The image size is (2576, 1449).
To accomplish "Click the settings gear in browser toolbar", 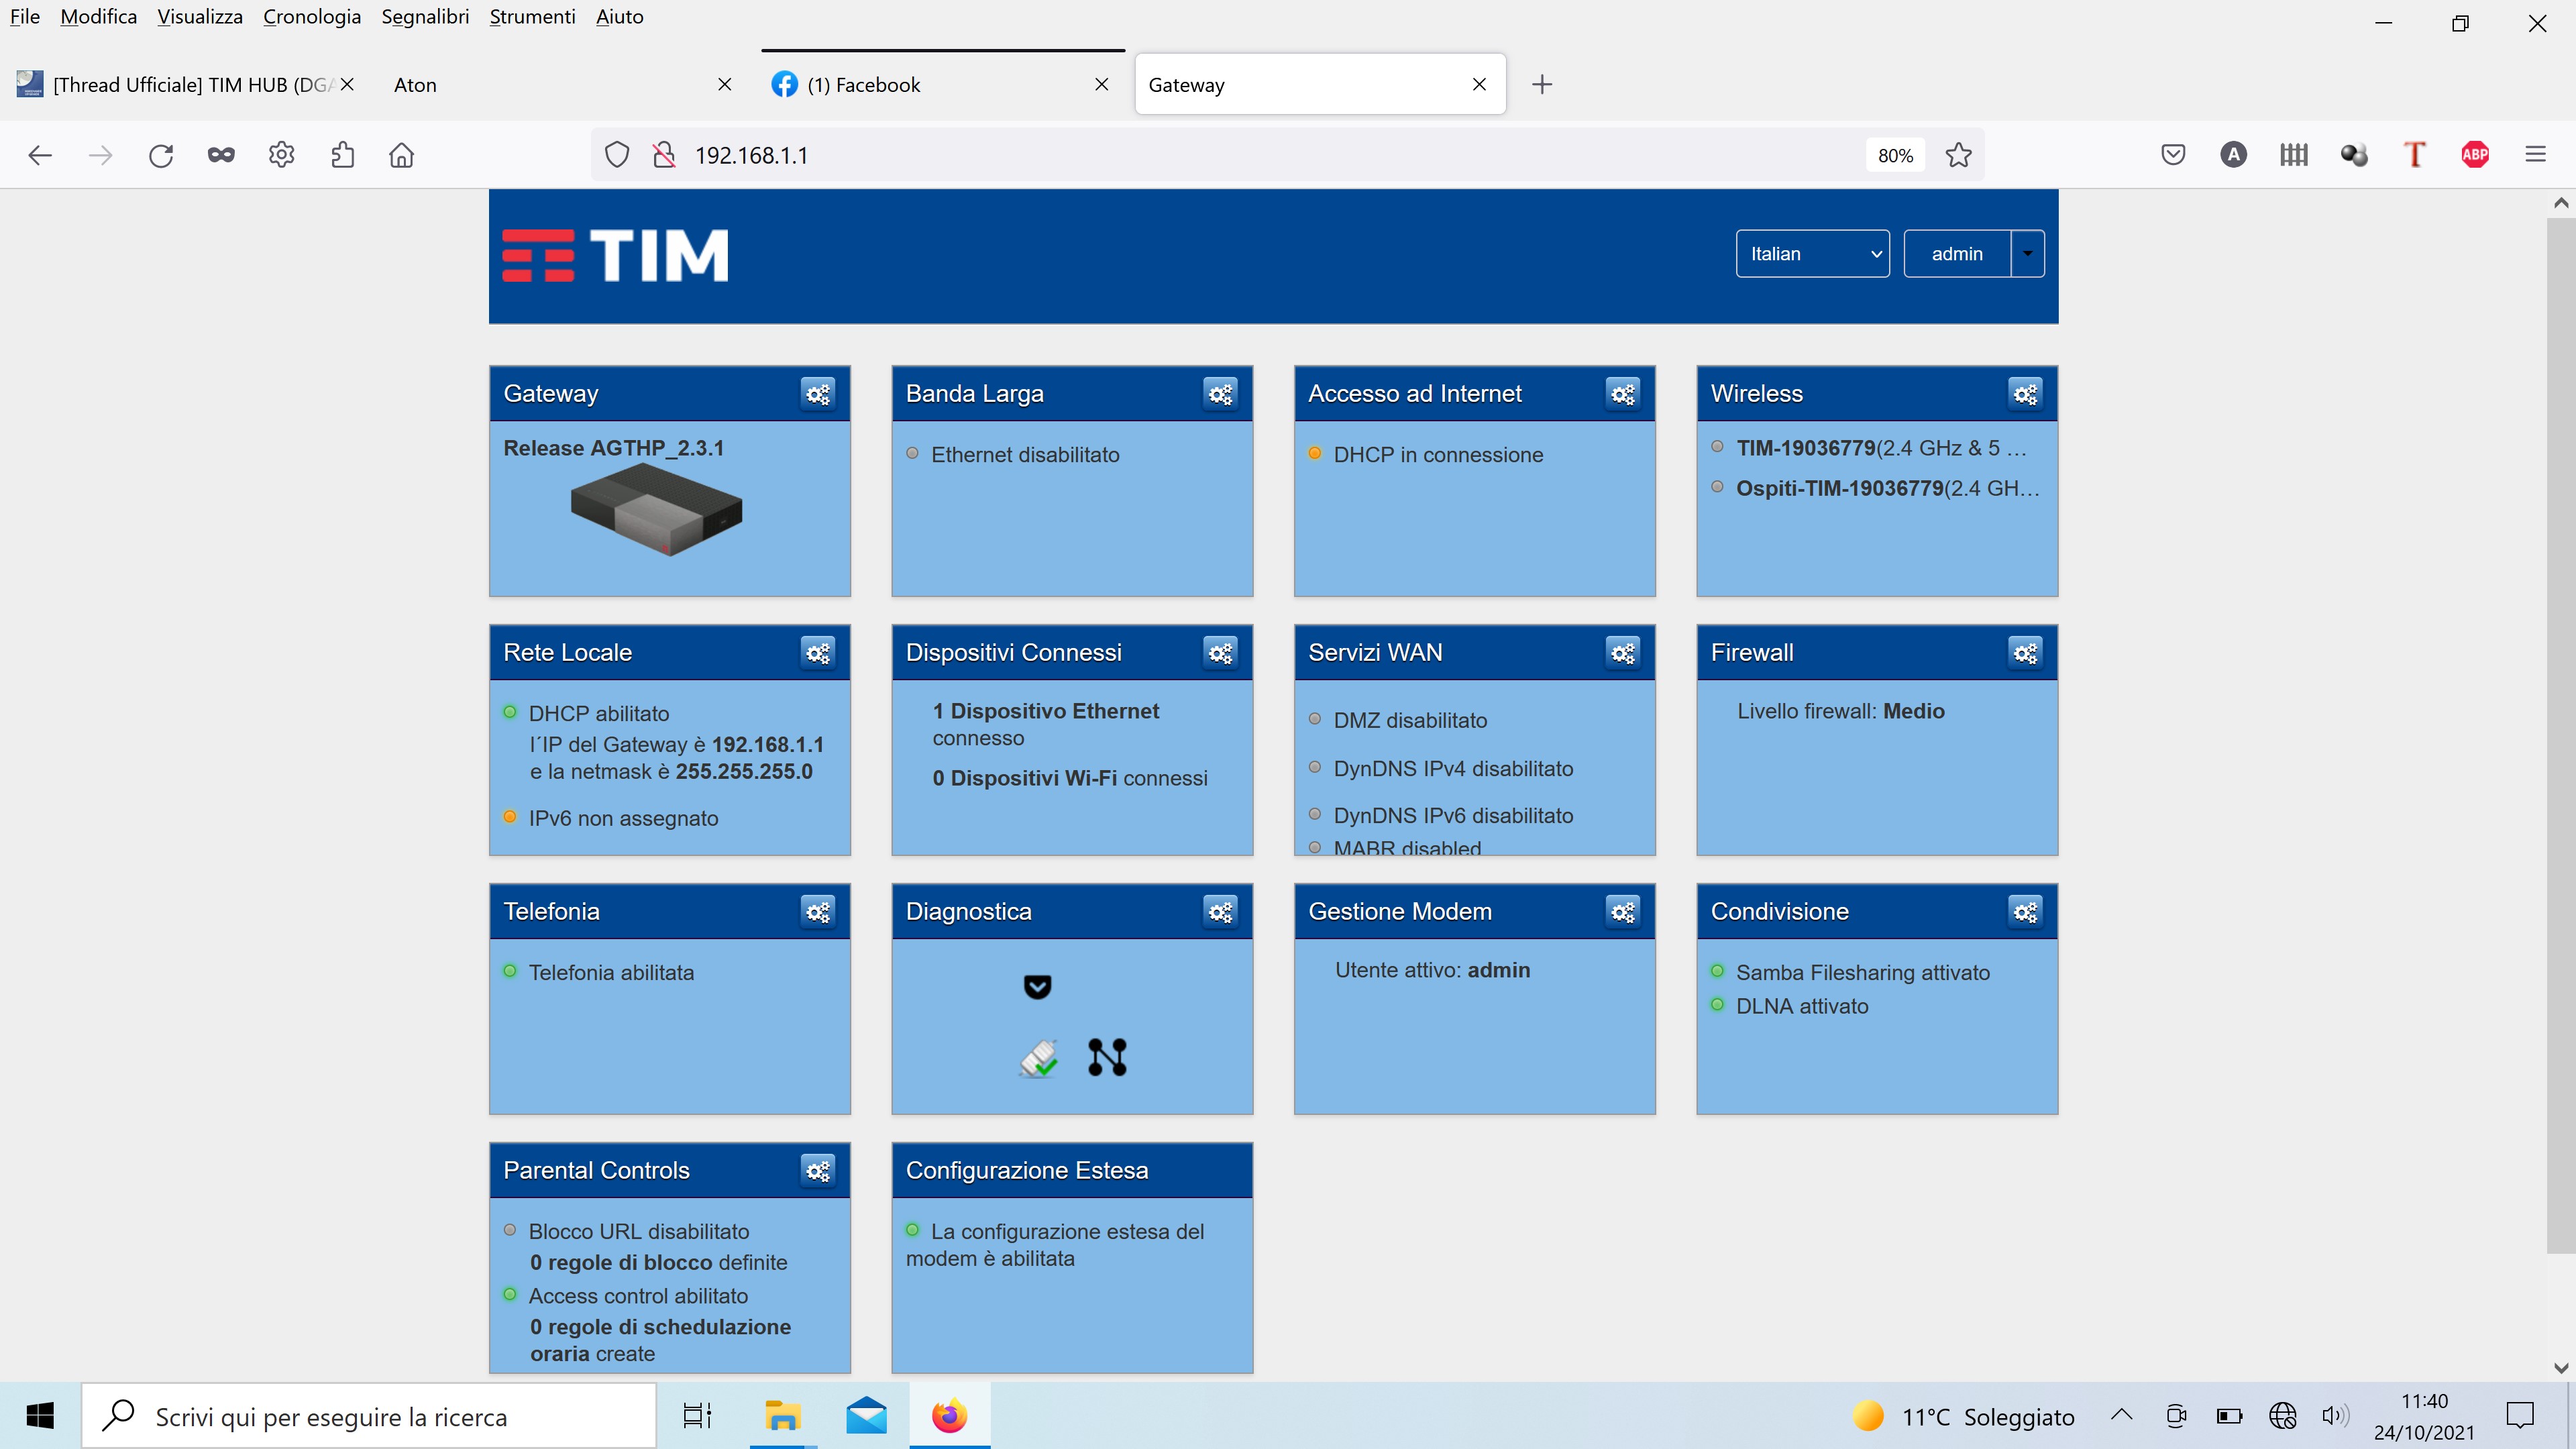I will [x=282, y=155].
